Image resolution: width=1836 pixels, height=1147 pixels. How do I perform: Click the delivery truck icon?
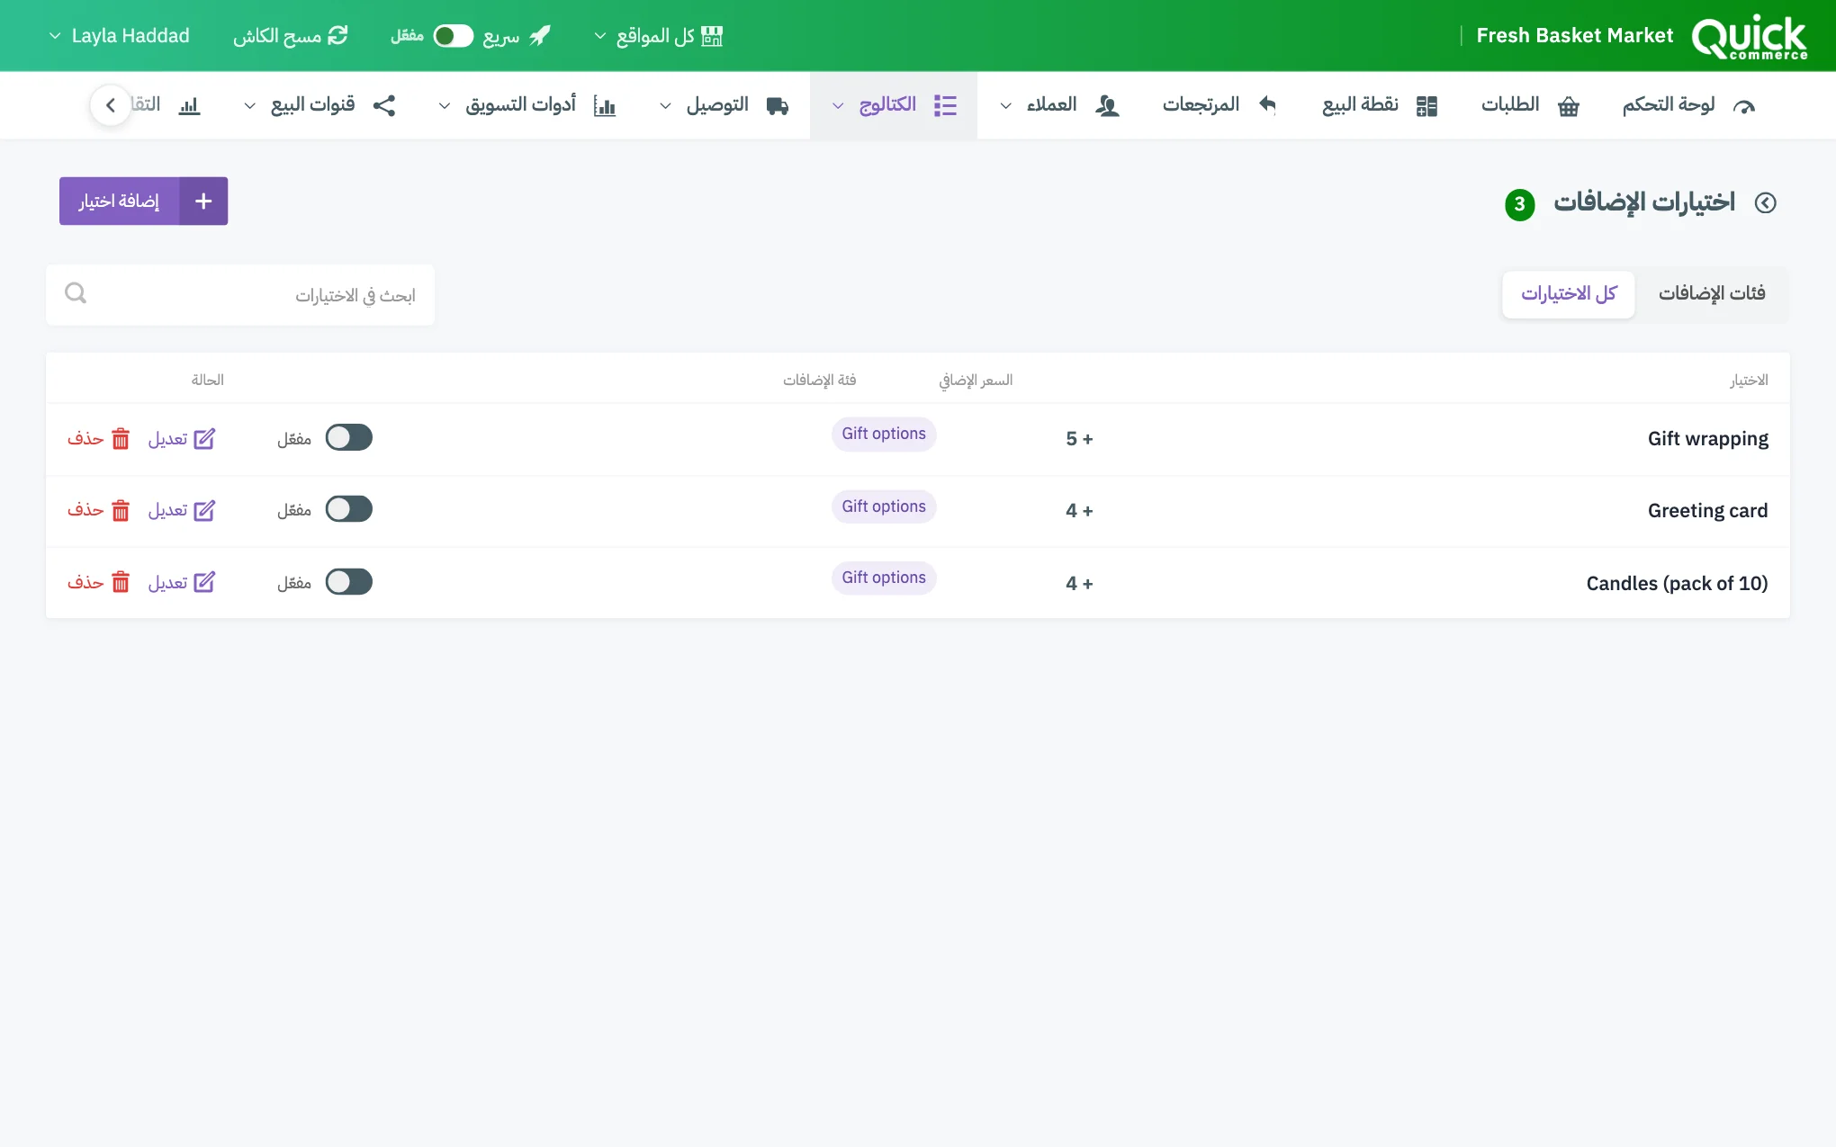[778, 106]
